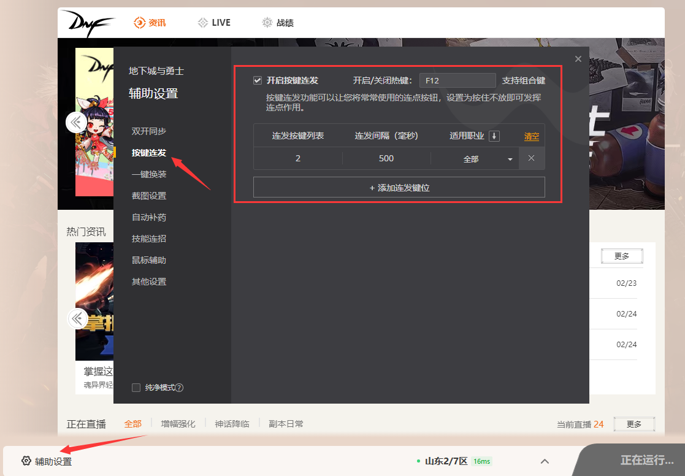Click the DNF logo at top left
Image resolution: width=685 pixels, height=476 pixels.
pos(88,23)
